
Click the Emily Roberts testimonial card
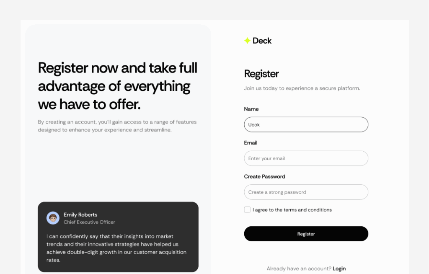118,237
